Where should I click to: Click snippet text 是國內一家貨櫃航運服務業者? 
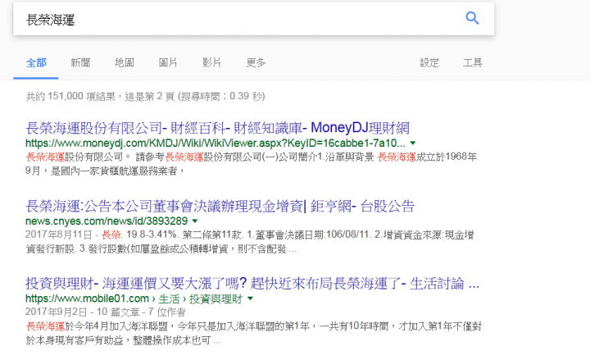(x=114, y=171)
